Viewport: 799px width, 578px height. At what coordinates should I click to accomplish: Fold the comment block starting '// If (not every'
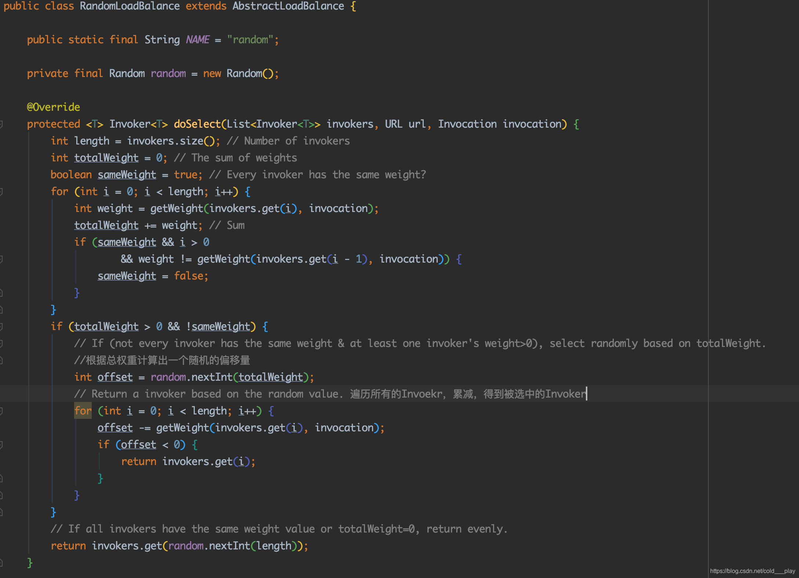(x=1, y=344)
